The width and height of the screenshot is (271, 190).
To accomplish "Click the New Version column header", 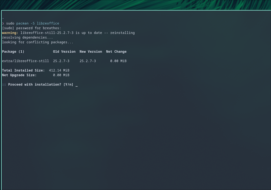I will [x=91, y=51].
